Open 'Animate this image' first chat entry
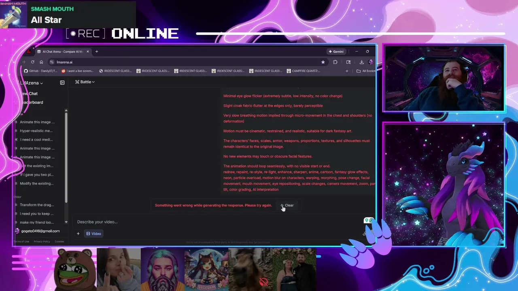The height and width of the screenshot is (291, 518). [x=37, y=122]
